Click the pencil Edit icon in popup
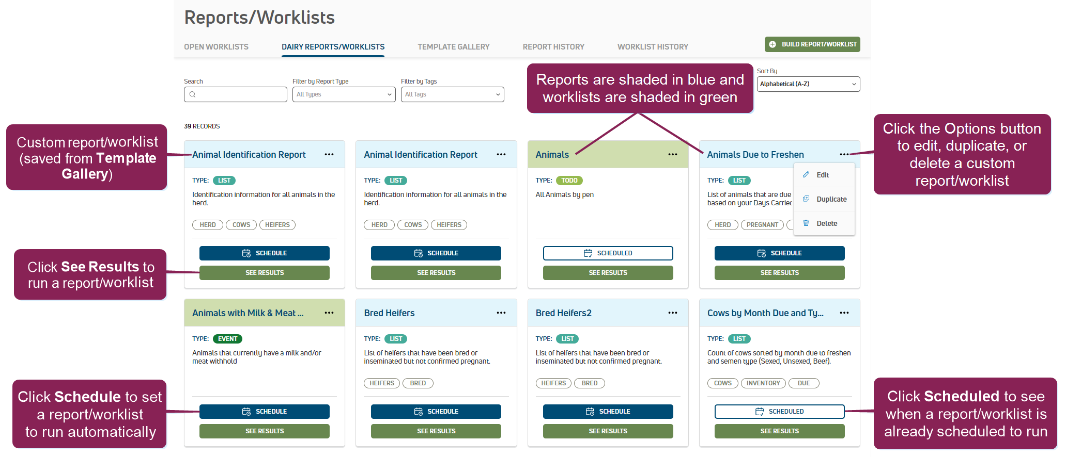Screen dimensions: 1066x457 [806, 175]
